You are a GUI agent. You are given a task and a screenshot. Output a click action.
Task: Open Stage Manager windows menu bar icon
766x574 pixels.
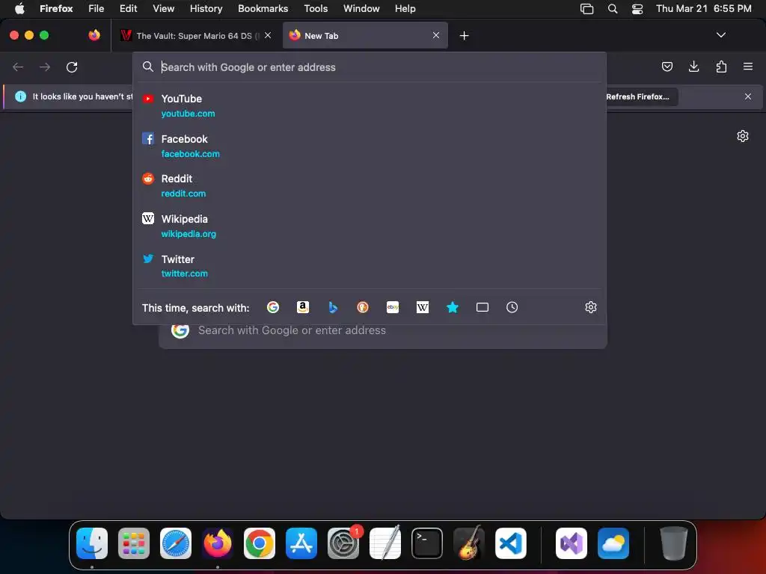click(x=586, y=9)
